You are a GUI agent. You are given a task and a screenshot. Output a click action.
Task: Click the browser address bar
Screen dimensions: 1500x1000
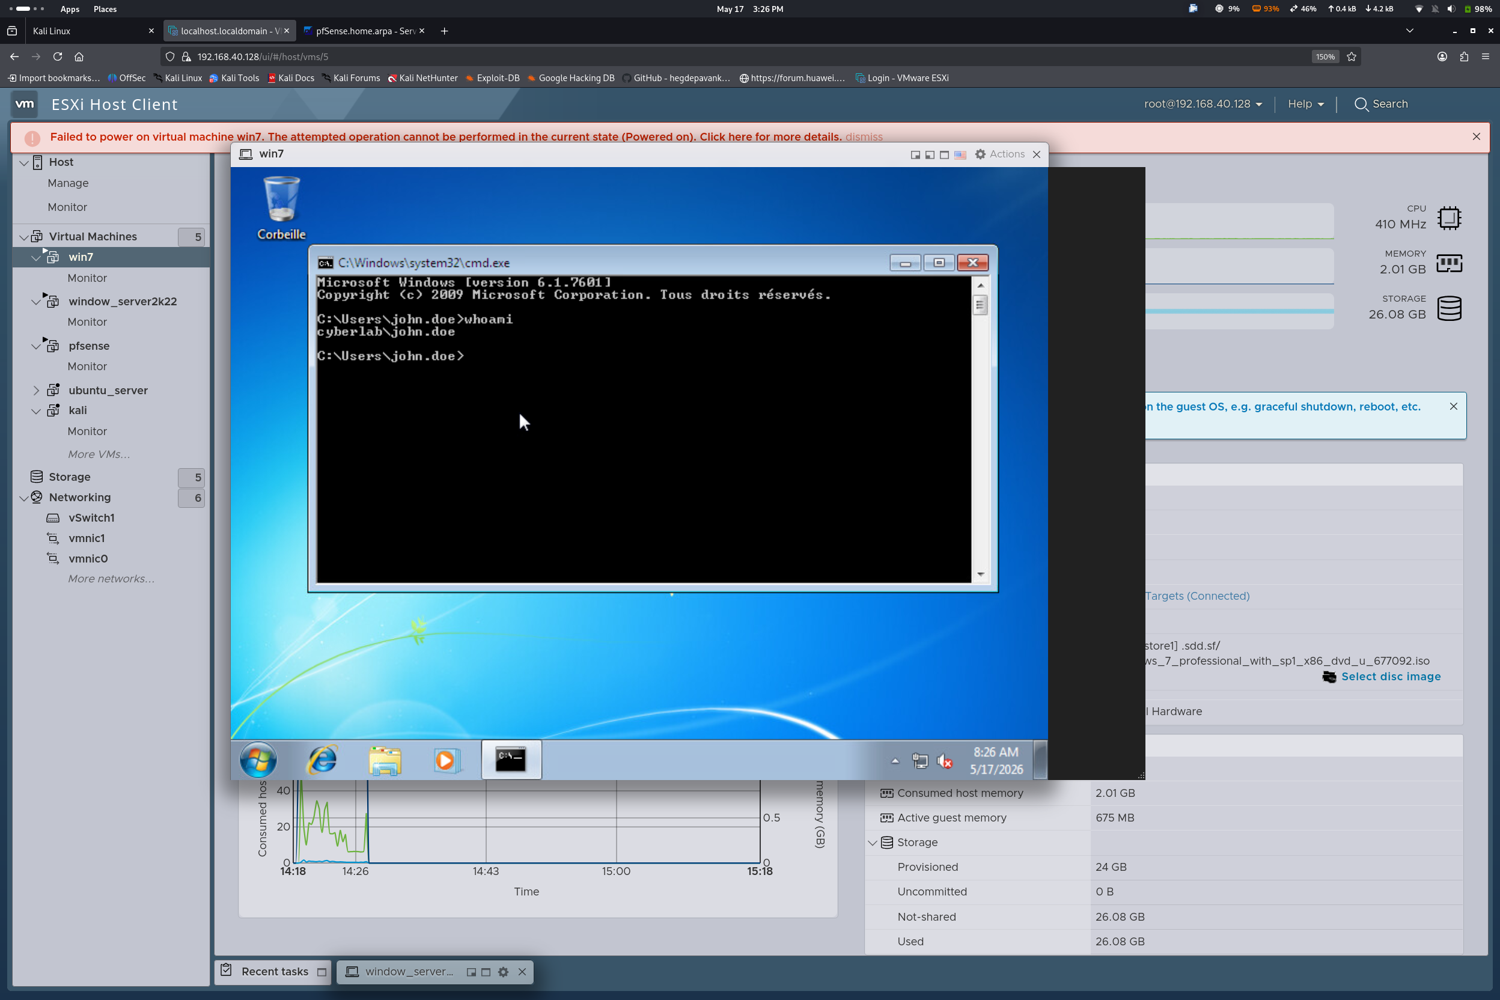click(759, 56)
